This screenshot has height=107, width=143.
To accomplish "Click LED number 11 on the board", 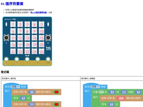I will coord(13,38).
